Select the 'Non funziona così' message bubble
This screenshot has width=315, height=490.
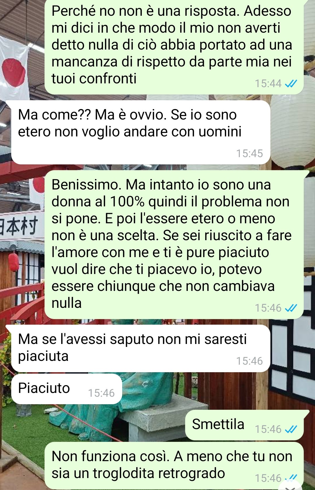coord(174,466)
